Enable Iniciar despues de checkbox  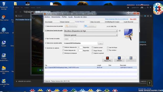coord(63,50)
